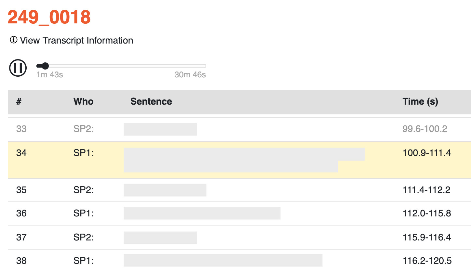Click row 36 sentence by SP1
The image size is (471, 271).
click(202, 213)
